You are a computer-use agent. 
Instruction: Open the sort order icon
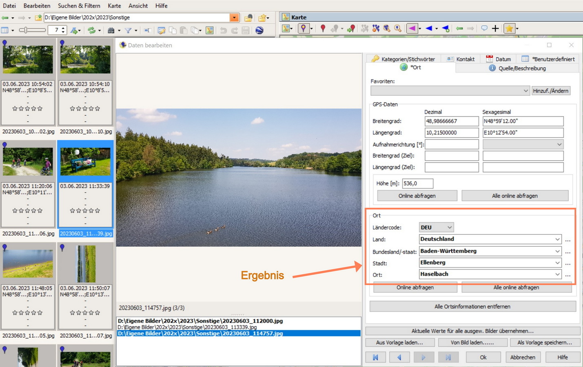click(74, 30)
